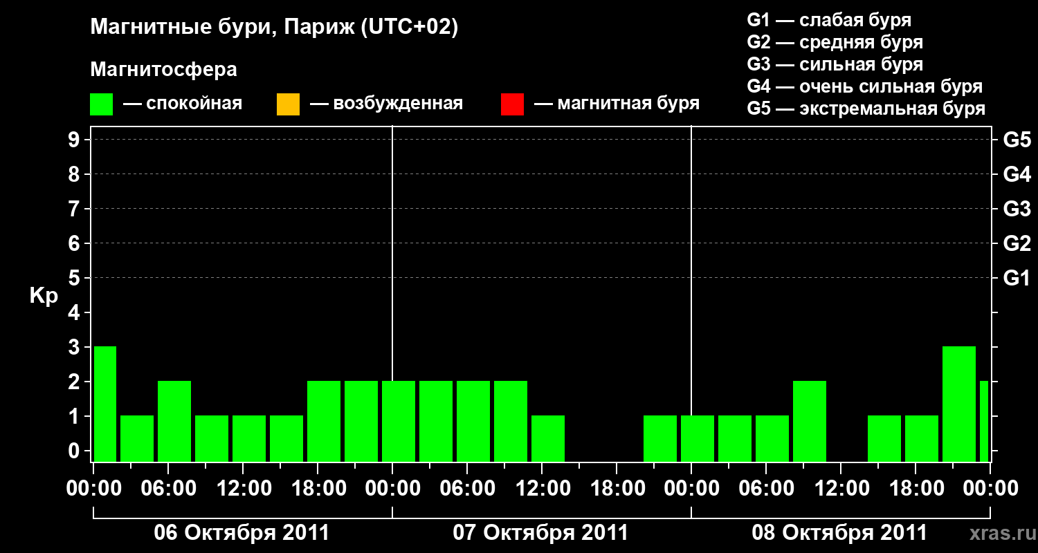The width and height of the screenshot is (1038, 553).
Task: Click the Kp 1 bar spanning midnight into 08 Октября
Action: pos(698,438)
